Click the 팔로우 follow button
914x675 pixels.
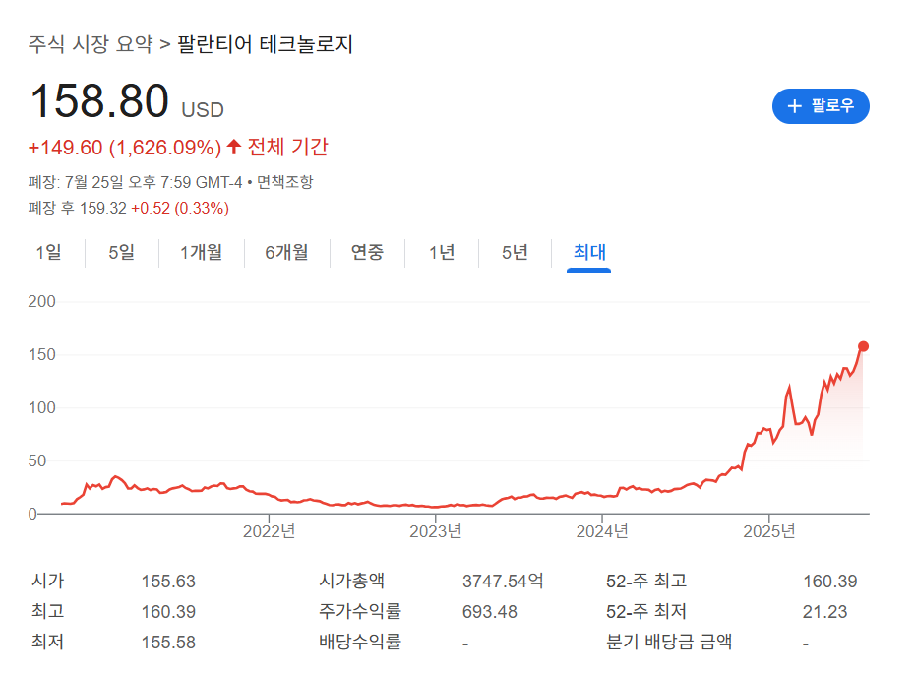pos(821,106)
